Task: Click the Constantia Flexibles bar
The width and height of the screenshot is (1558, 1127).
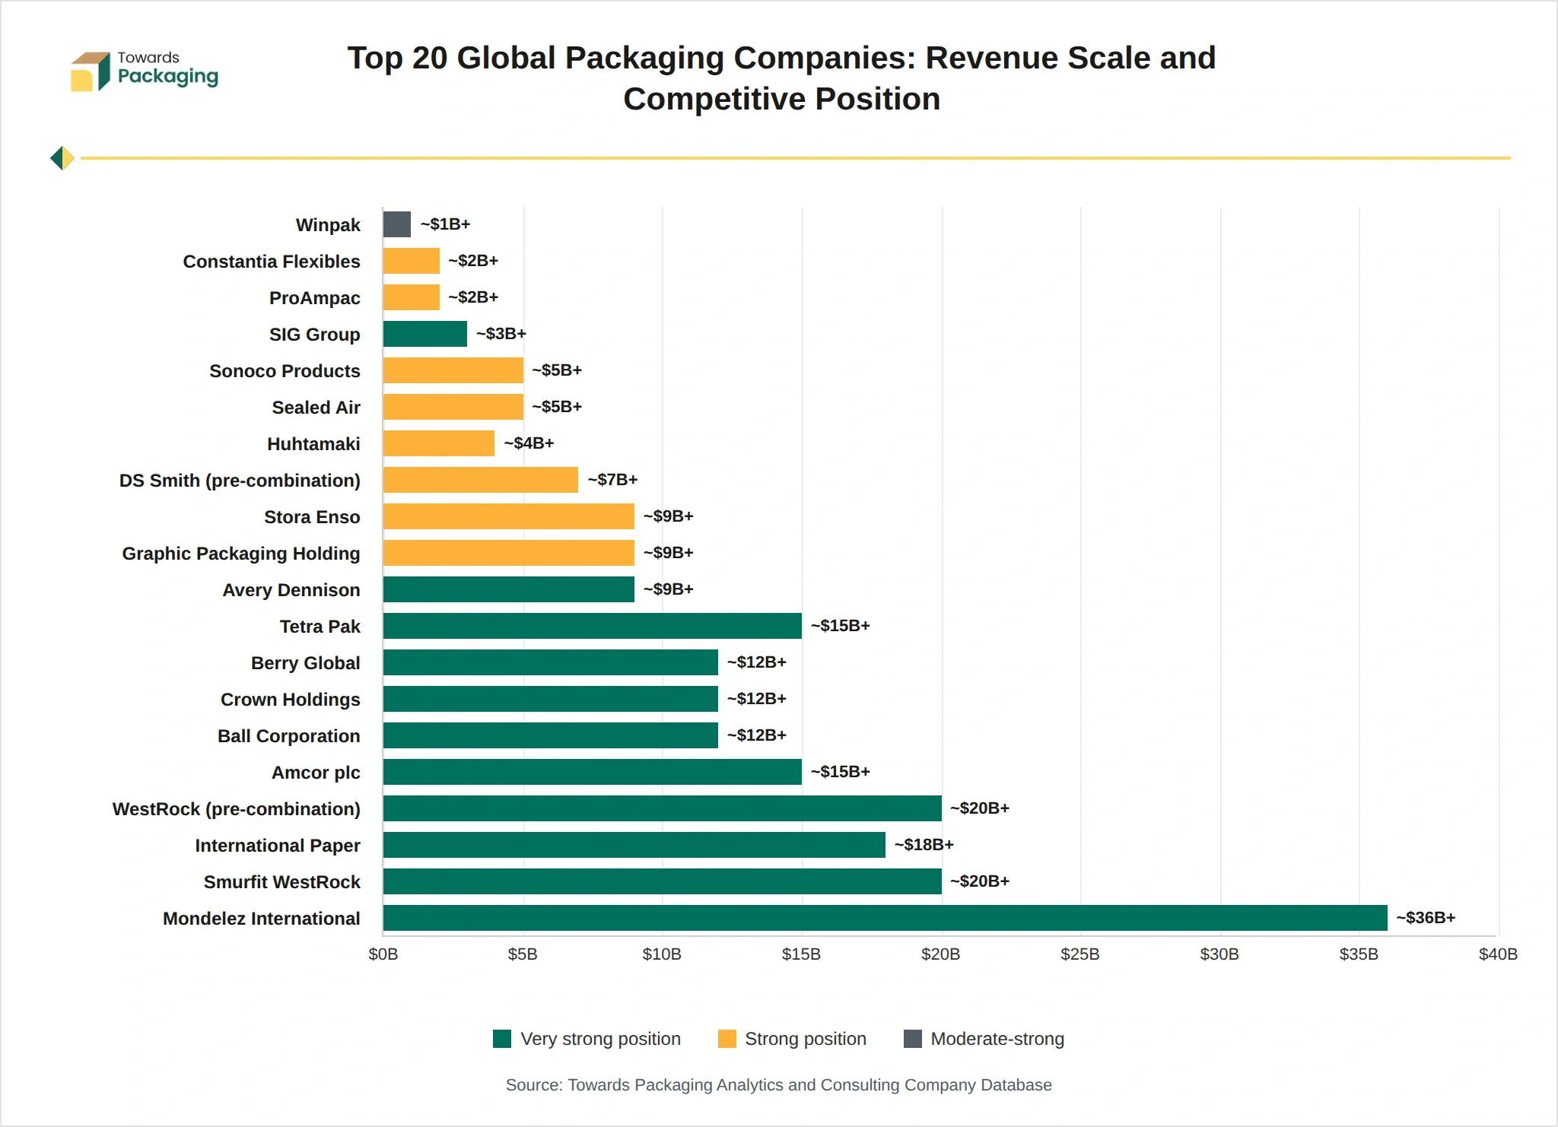Action: (412, 261)
